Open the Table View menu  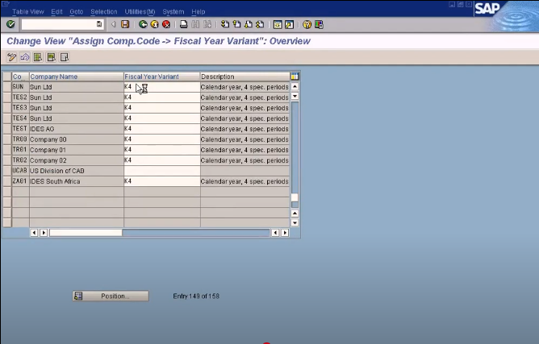click(28, 11)
